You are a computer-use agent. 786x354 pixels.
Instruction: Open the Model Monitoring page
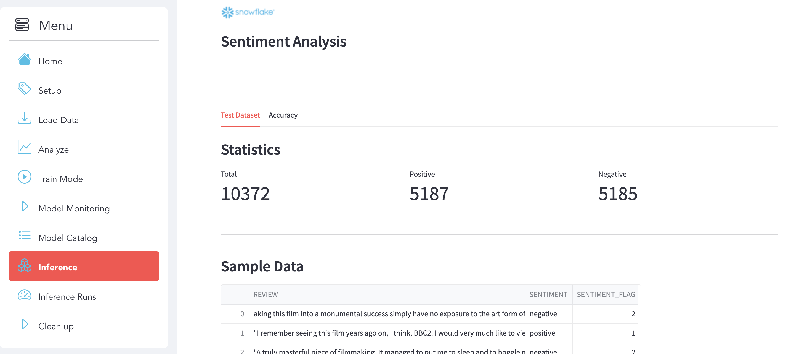coord(74,208)
